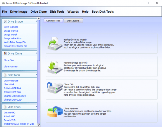
Task: Click the Detach VHD link
Action: click(10, 120)
